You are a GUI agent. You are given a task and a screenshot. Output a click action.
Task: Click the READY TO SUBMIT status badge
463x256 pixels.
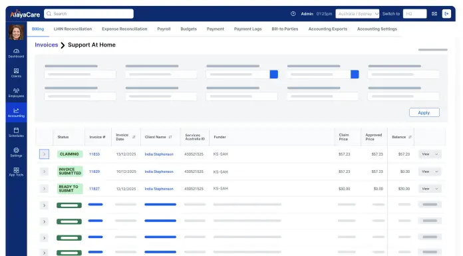[70, 189]
